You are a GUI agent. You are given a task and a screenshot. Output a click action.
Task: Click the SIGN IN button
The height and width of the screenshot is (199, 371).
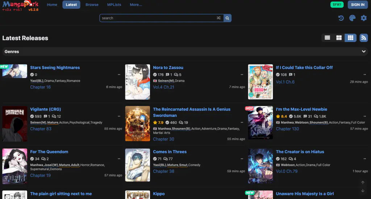[x=358, y=4]
